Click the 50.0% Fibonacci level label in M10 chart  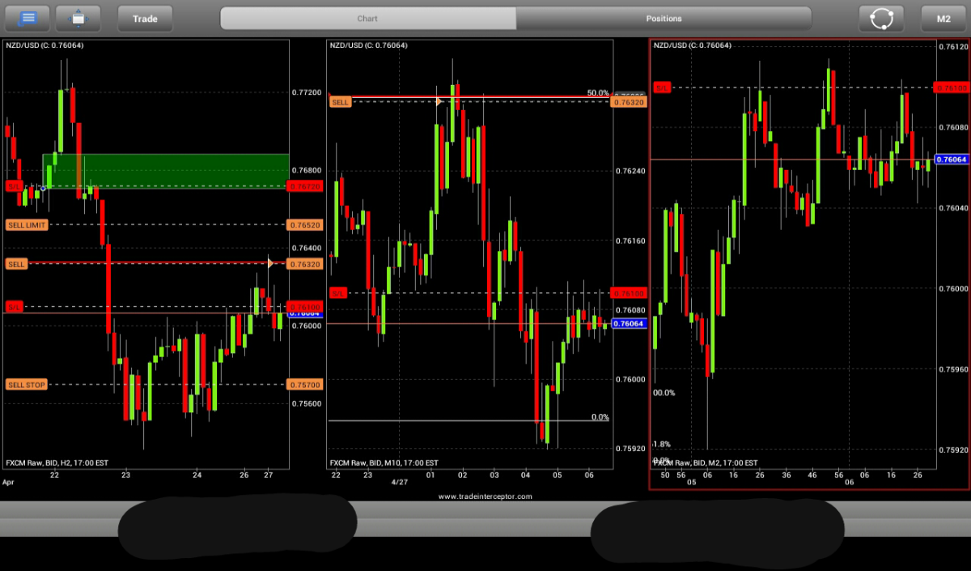[x=598, y=93]
